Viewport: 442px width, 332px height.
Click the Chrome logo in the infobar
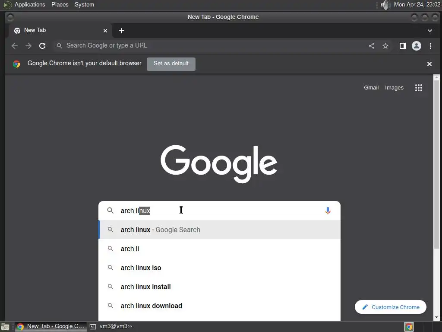coord(16,64)
